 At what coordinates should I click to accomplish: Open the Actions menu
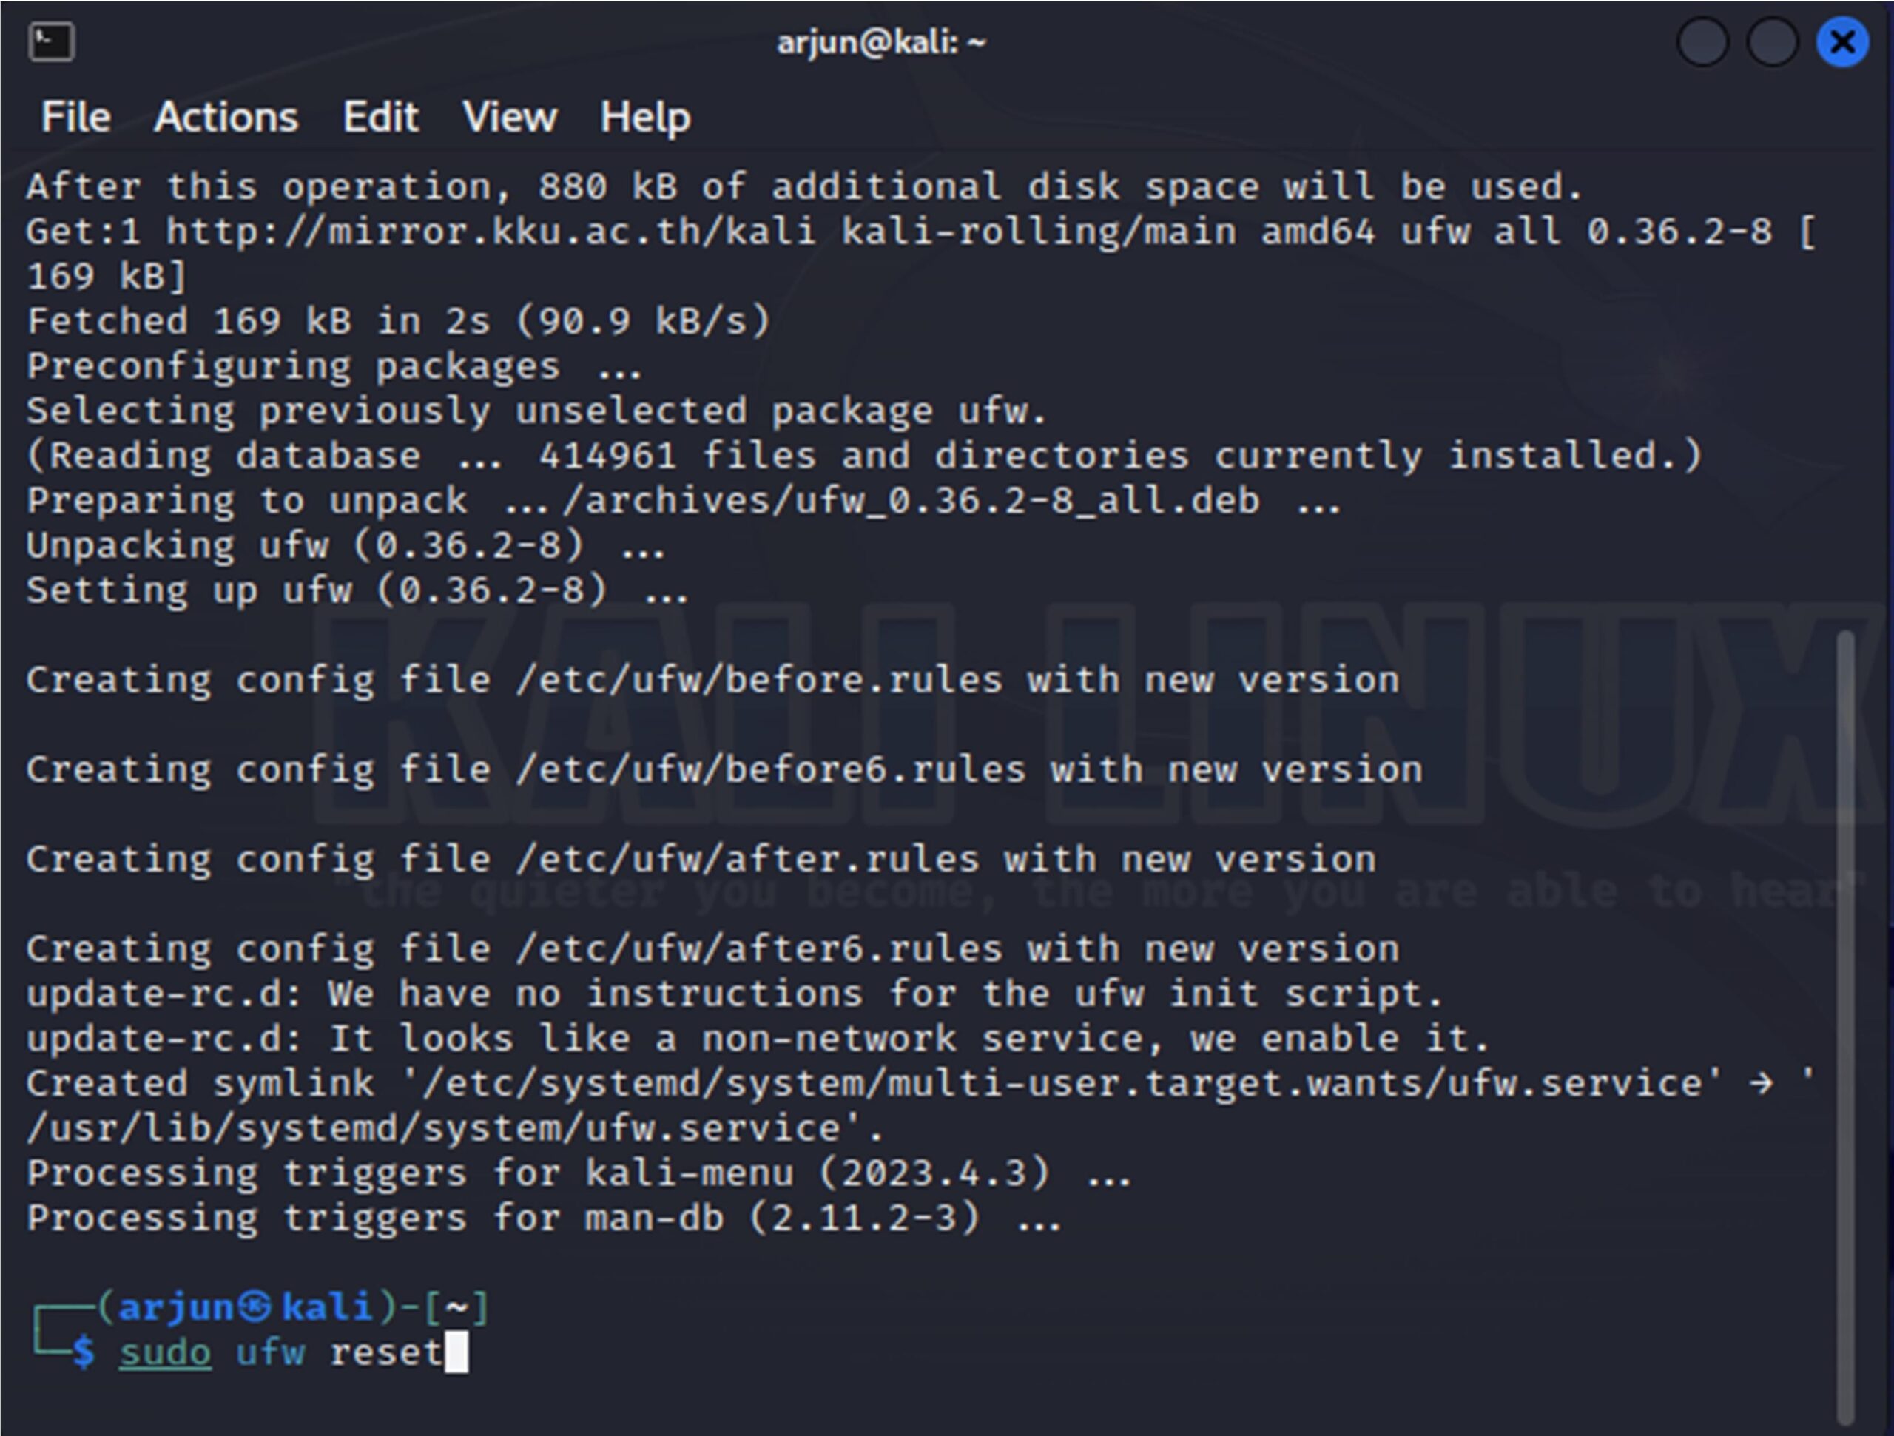pos(226,116)
